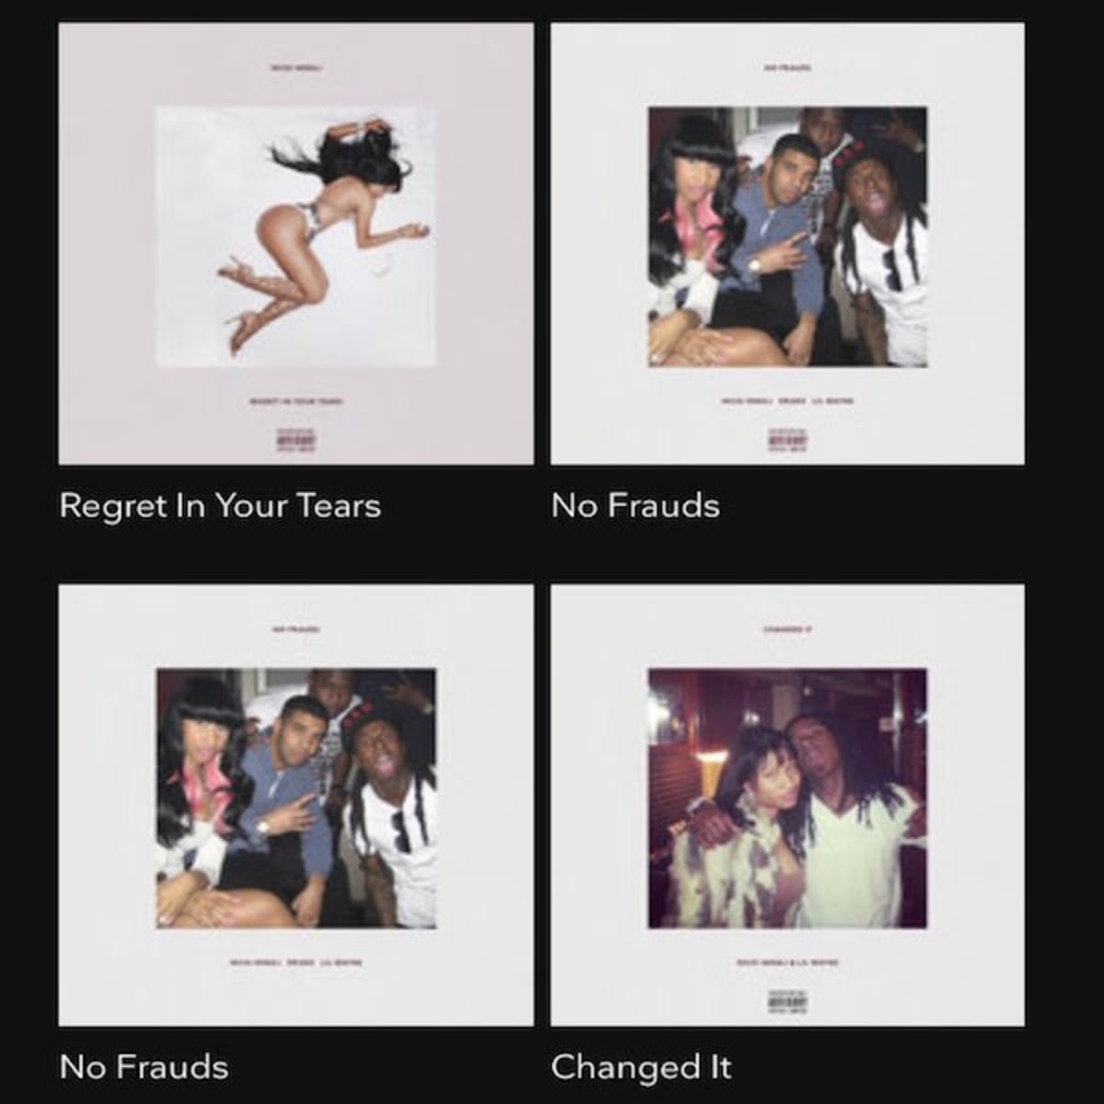Click the small heading atop the Changed It cover

tap(787, 629)
